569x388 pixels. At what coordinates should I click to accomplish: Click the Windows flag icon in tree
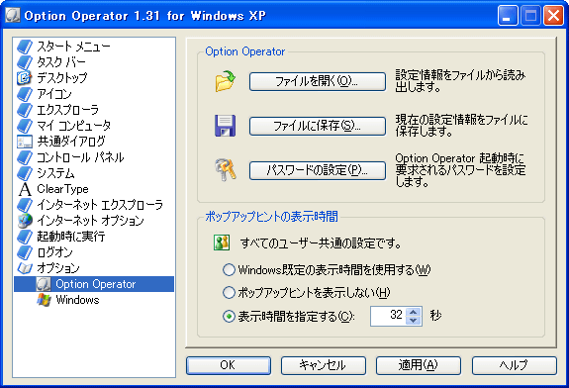coord(44,300)
